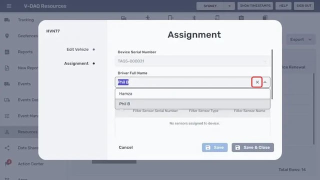Click the person tab icon above dialog
Screen dimensions: 320x180
point(148,17)
